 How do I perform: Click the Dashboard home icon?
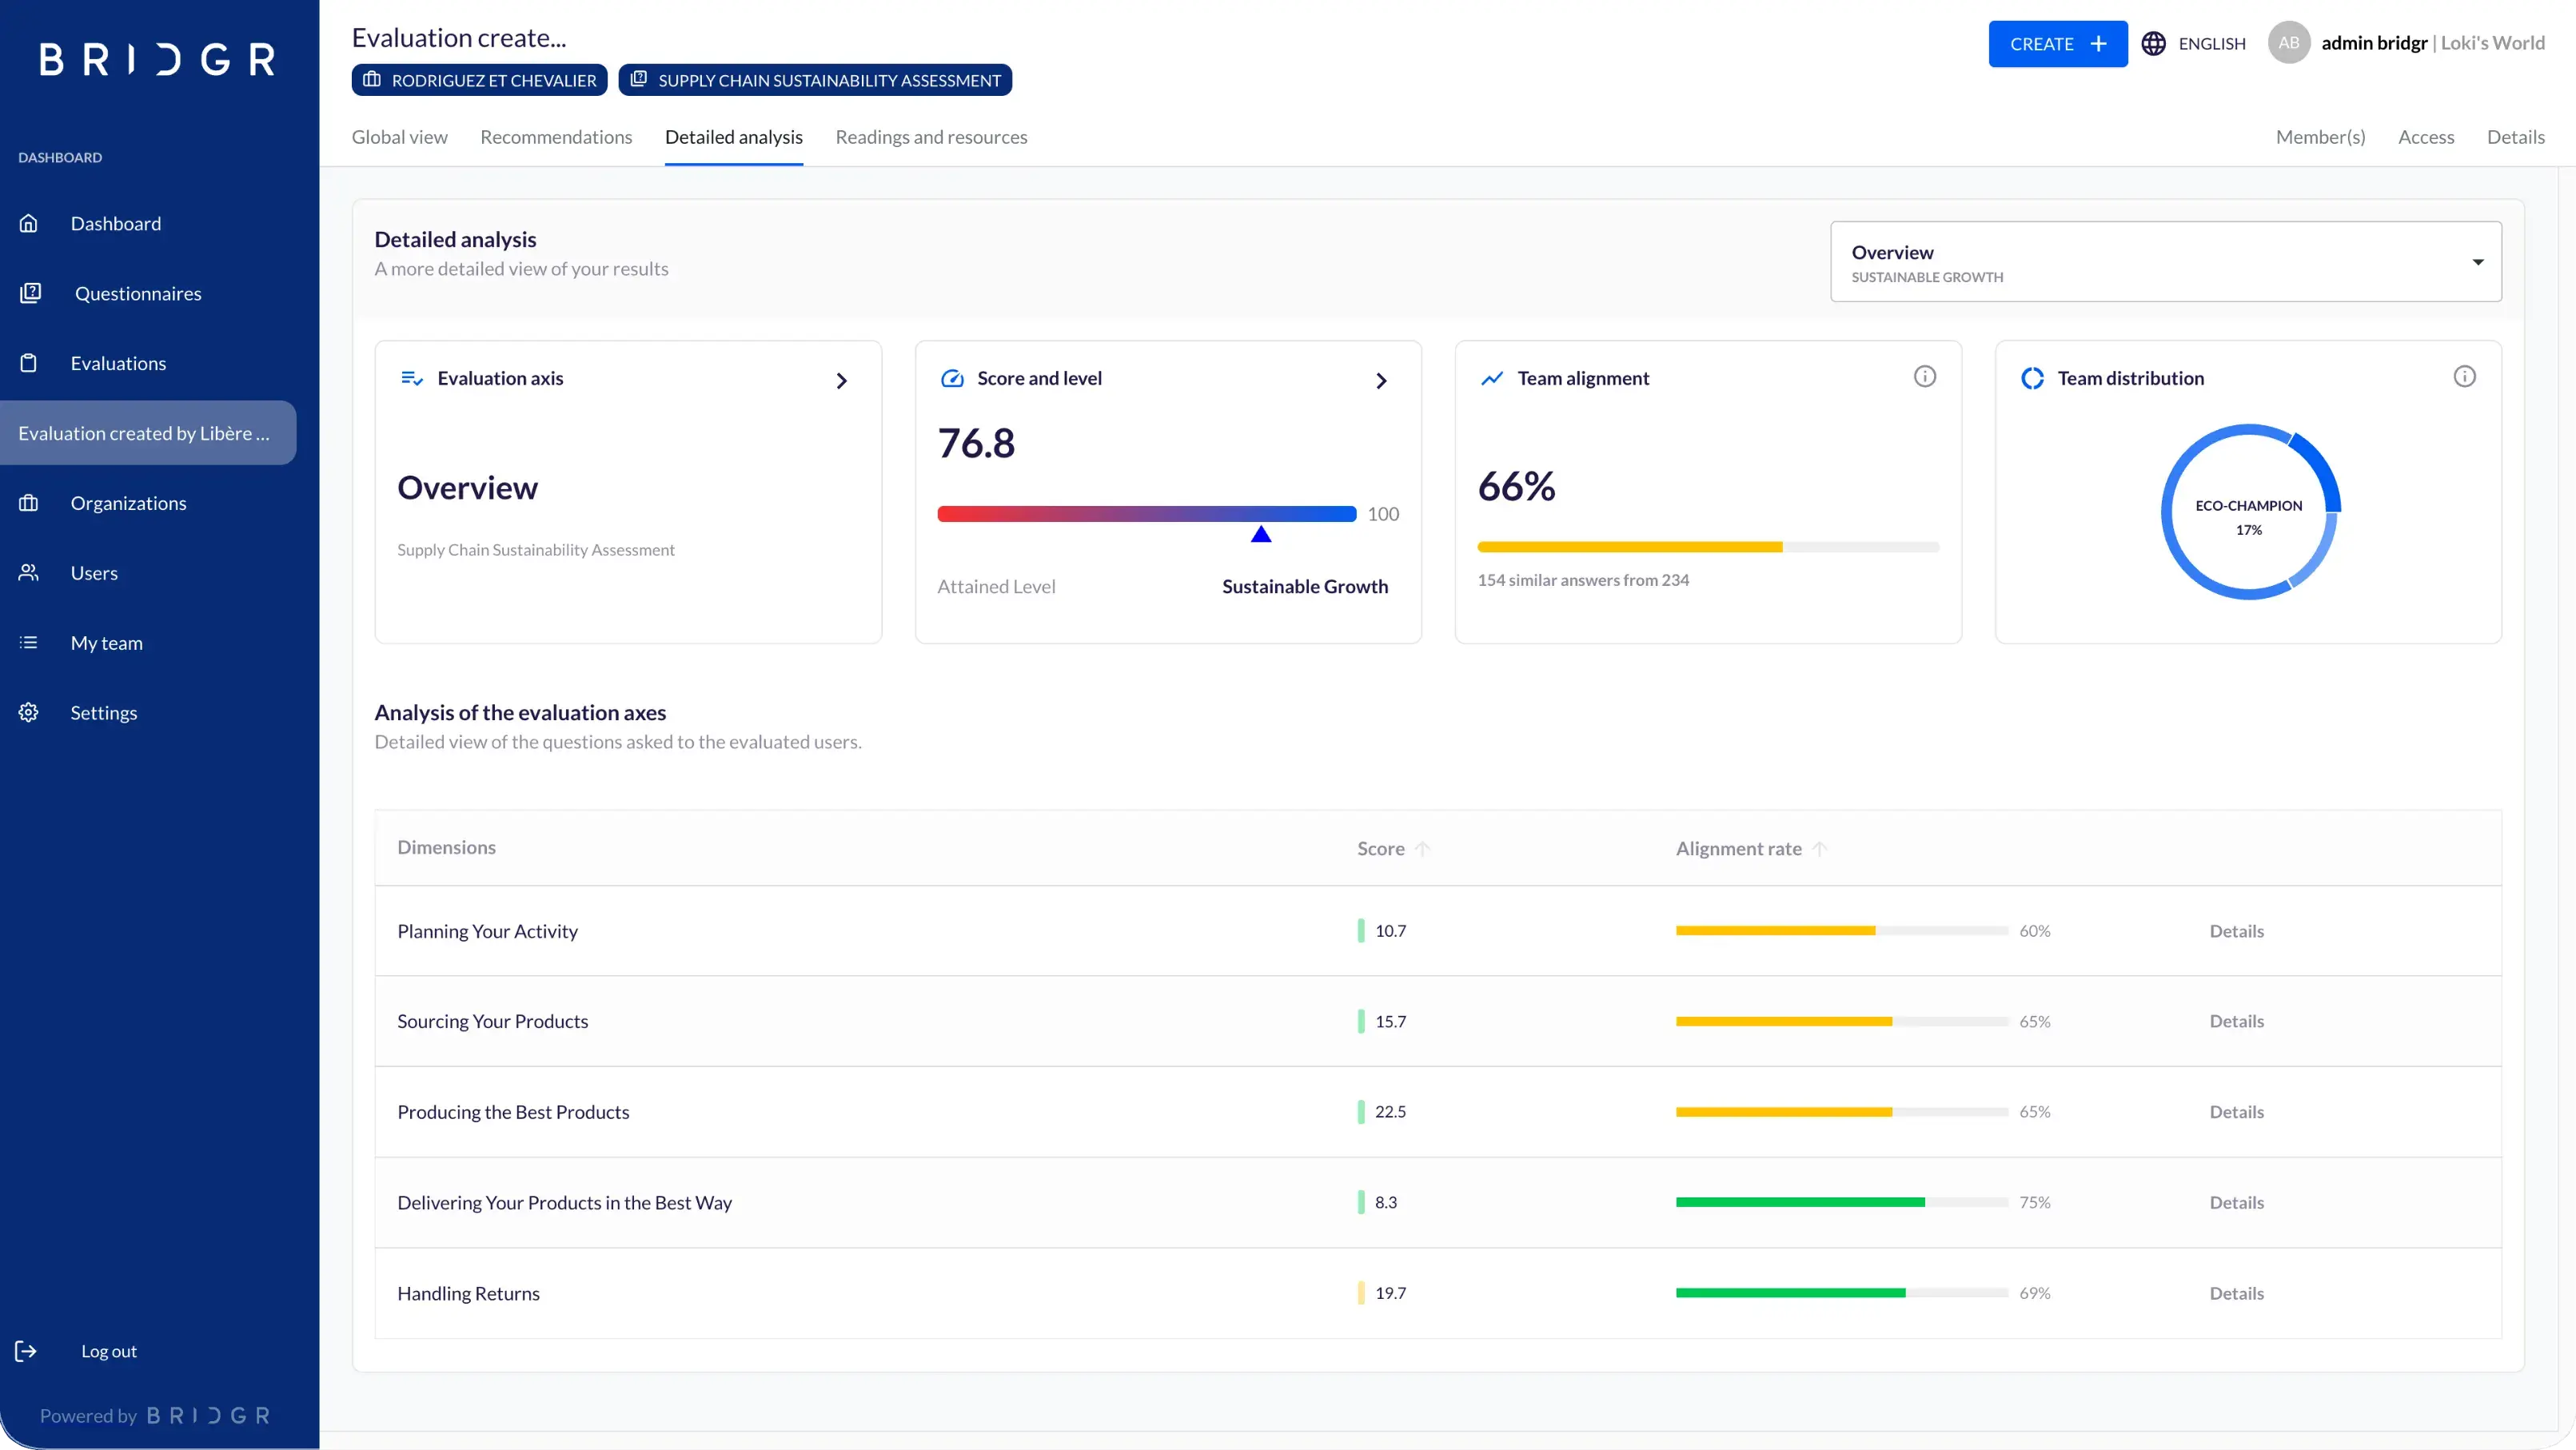coord(29,223)
